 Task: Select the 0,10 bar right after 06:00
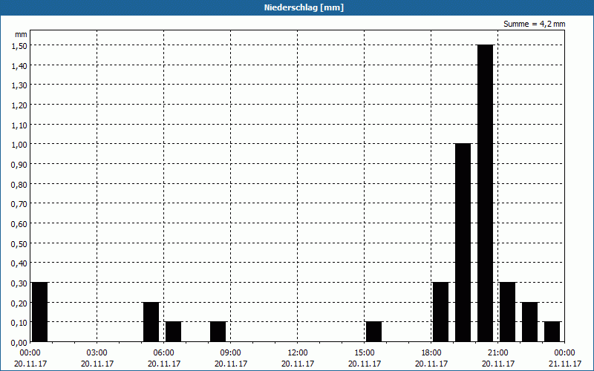tap(174, 332)
